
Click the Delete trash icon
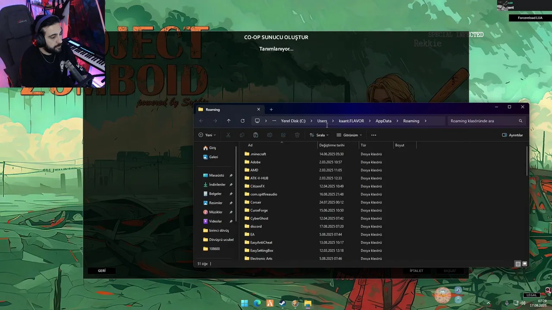297,135
